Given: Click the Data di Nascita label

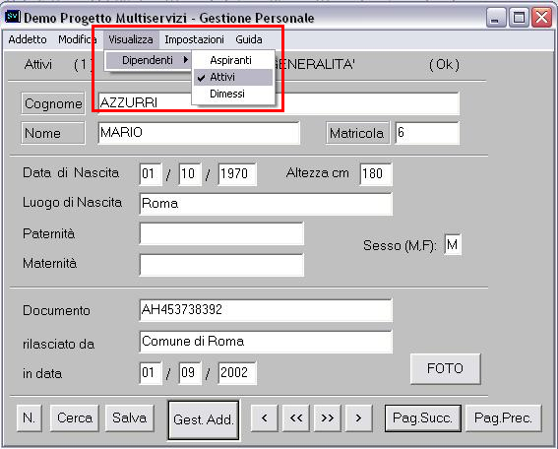Looking at the screenshot, I should [71, 172].
